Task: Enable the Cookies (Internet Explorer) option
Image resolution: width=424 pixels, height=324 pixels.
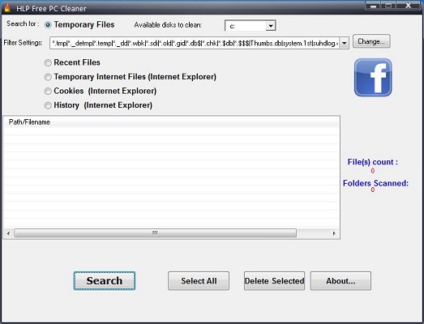Action: coord(48,91)
